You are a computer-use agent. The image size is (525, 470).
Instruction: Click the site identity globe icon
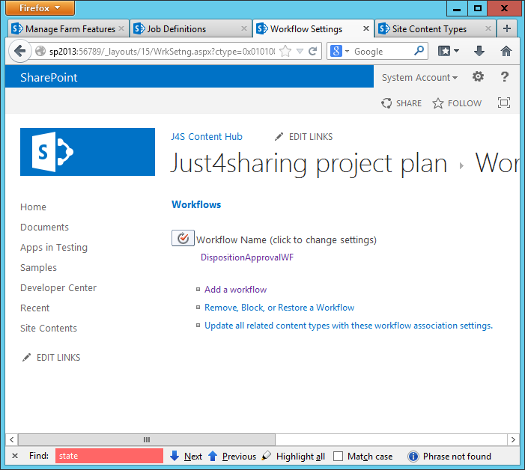(x=40, y=51)
